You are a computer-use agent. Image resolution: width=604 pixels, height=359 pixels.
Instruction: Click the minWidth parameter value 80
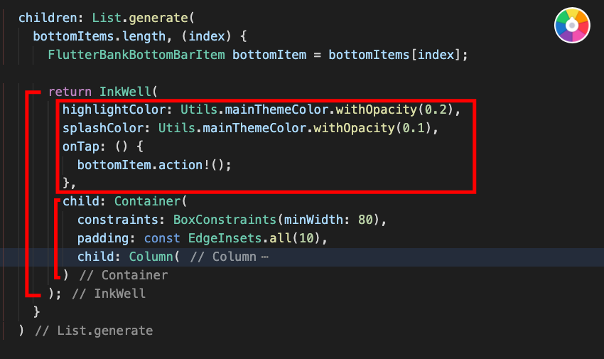coord(365,220)
